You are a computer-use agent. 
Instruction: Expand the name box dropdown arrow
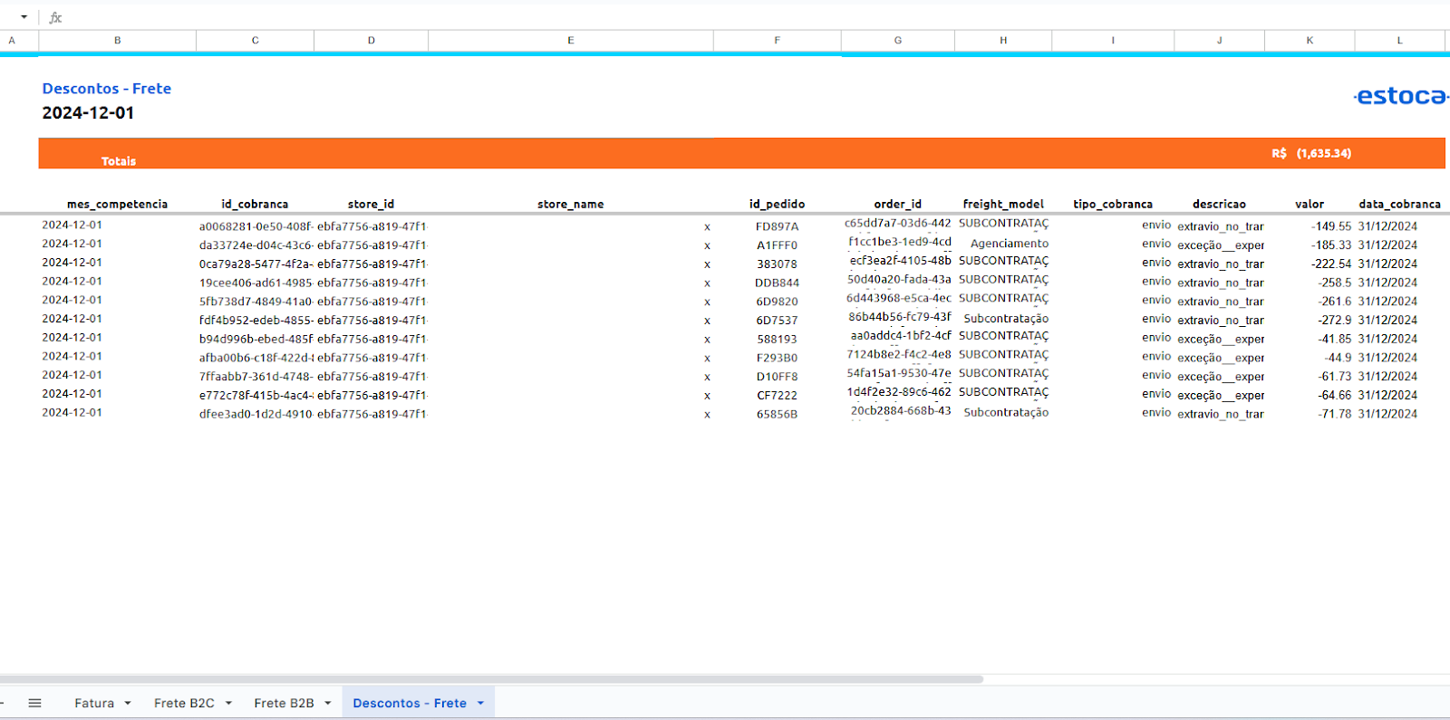pyautogui.click(x=24, y=17)
